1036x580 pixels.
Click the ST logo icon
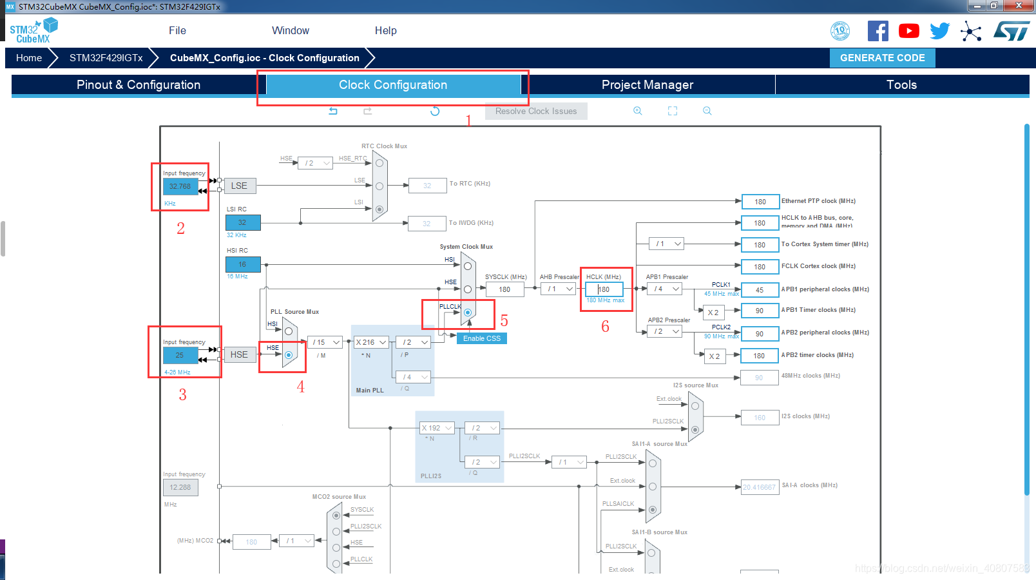[x=1012, y=31]
